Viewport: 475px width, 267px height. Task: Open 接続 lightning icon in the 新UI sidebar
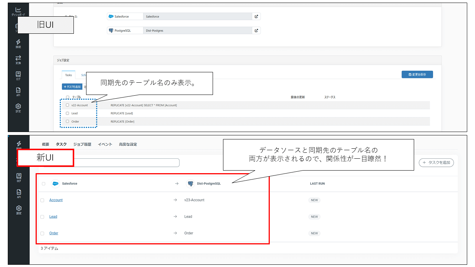(19, 145)
